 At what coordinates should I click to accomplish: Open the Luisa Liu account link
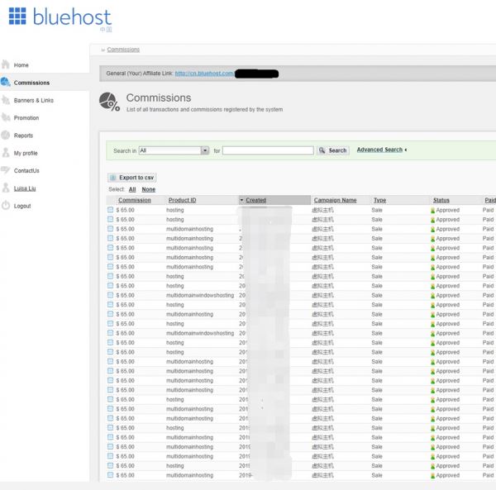(x=25, y=188)
